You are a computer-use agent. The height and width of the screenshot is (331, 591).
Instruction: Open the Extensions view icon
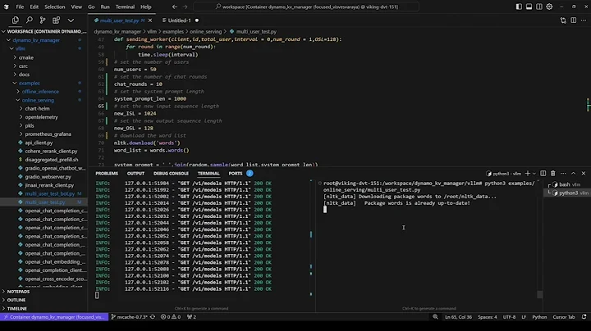[56, 20]
